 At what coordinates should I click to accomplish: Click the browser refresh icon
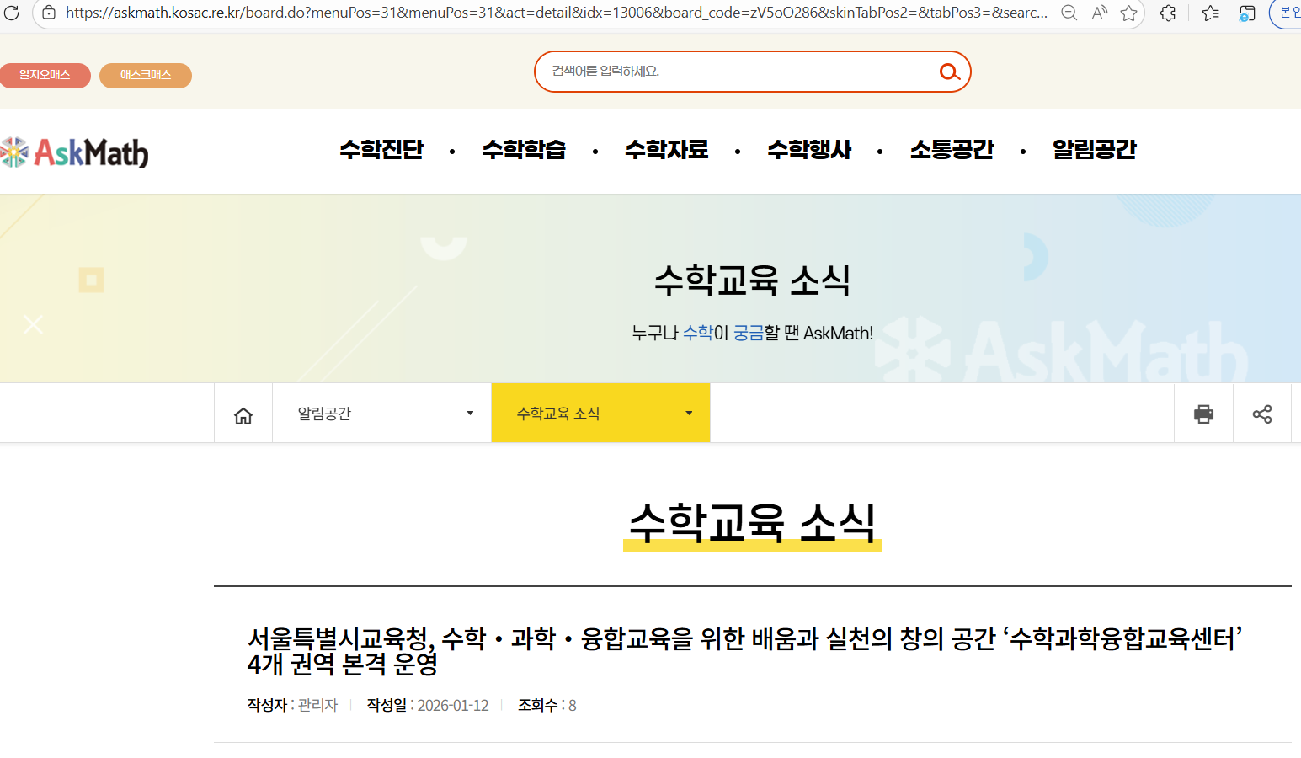pyautogui.click(x=12, y=13)
